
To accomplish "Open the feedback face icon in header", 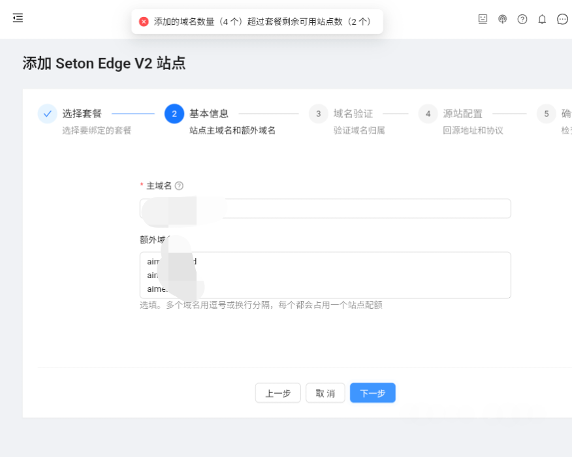I will (x=483, y=19).
